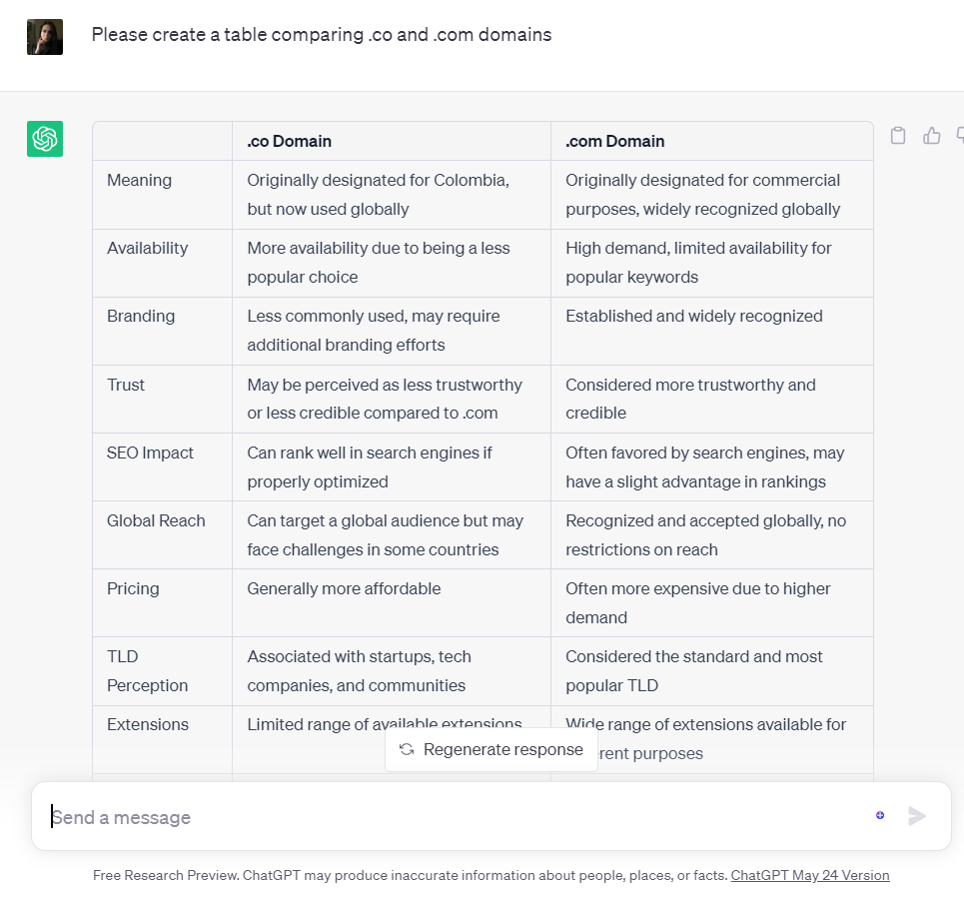Click the purple plus icon in message box

(880, 815)
